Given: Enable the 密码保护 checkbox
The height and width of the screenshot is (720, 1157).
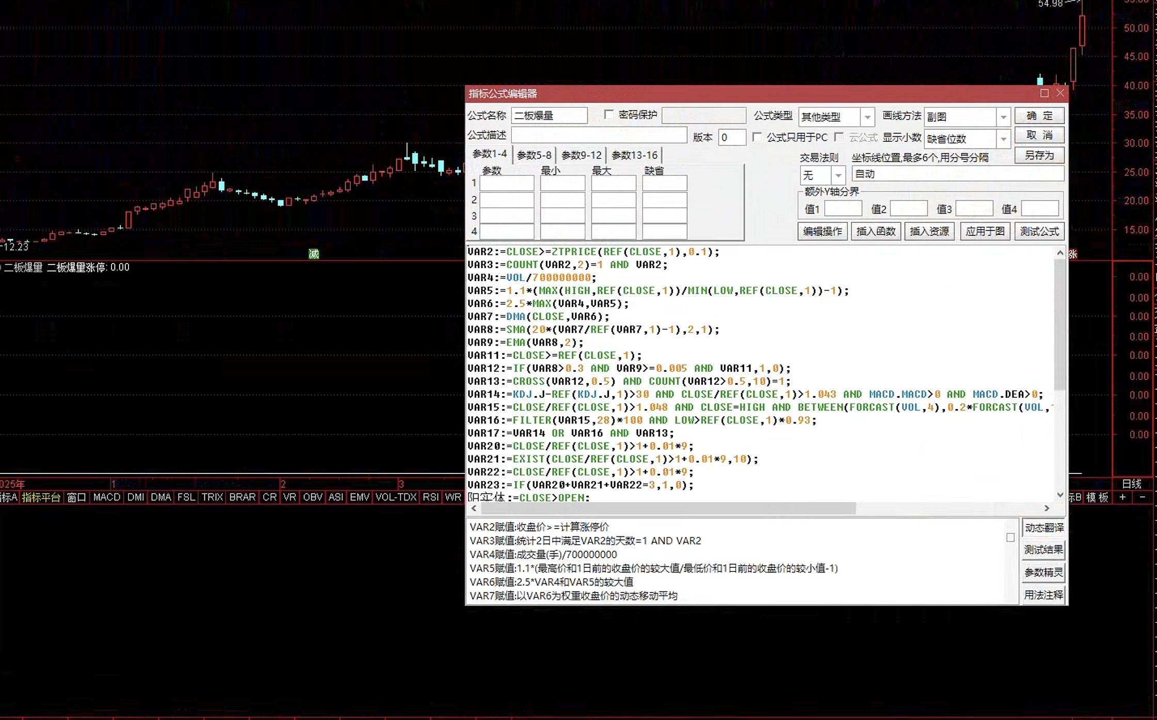Looking at the screenshot, I should click(608, 114).
